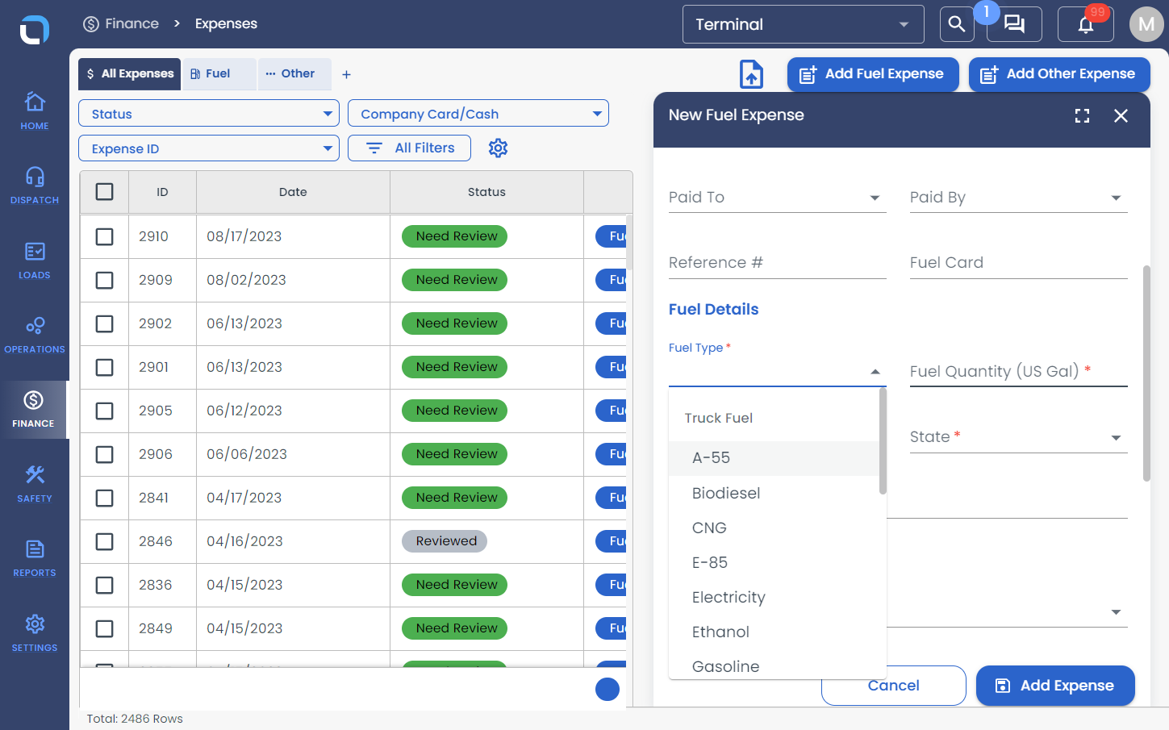The image size is (1169, 730).
Task: Open the Paid To dropdown
Action: pyautogui.click(x=778, y=198)
